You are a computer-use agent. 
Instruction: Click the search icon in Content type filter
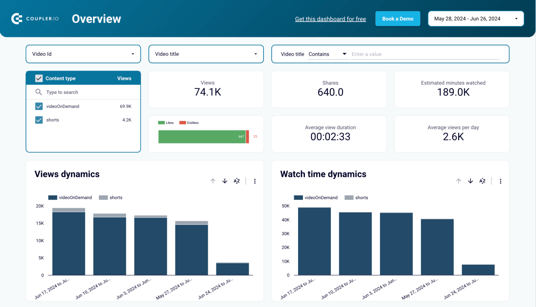click(x=39, y=92)
